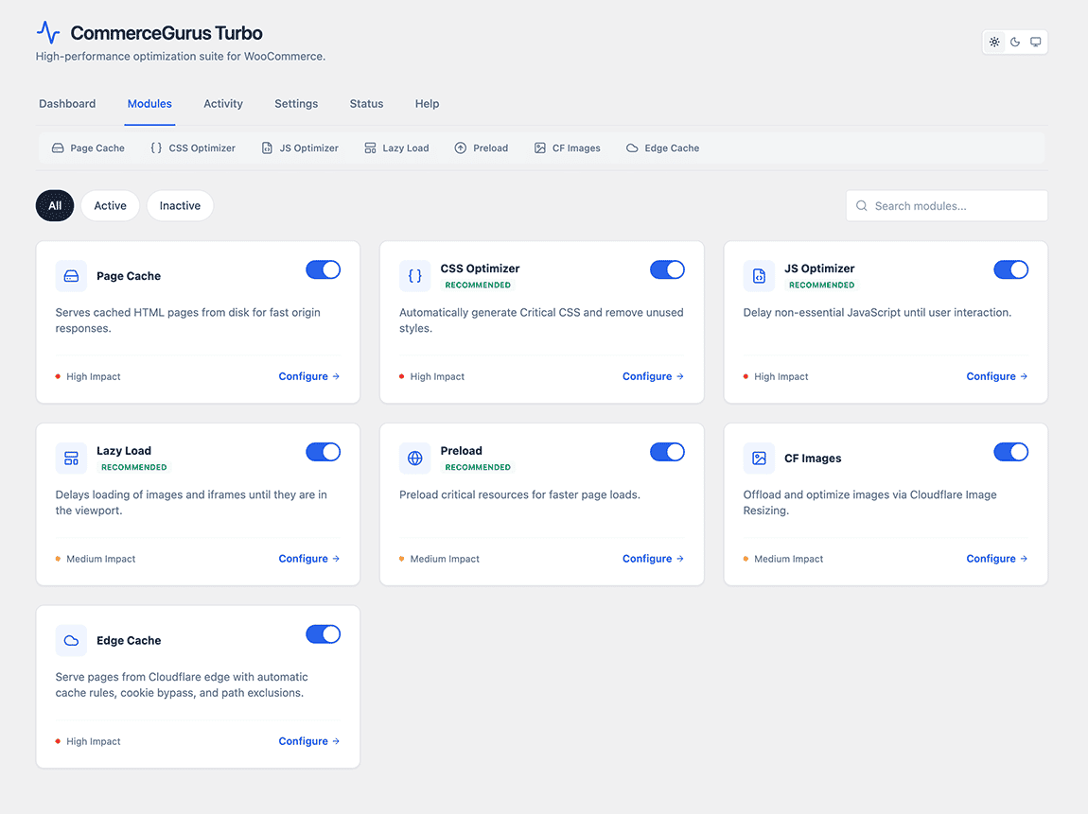
Task: Select system theme monitor icon
Action: (x=1035, y=43)
